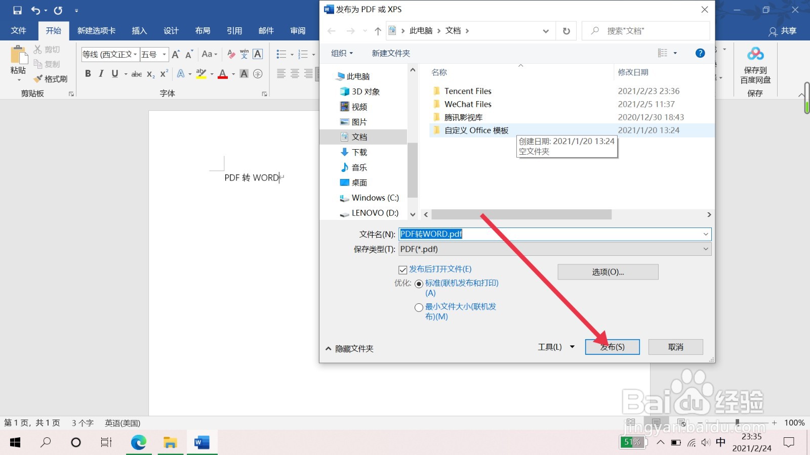Expand the file name combo box dropdown

[706, 234]
